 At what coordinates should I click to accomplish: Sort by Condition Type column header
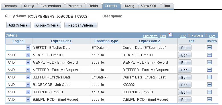coord(106,41)
